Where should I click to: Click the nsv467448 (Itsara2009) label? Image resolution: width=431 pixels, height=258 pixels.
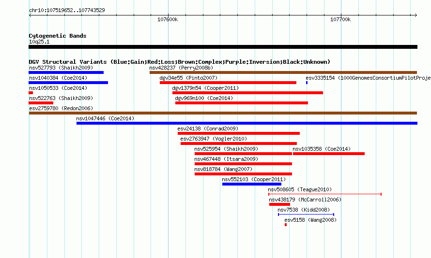point(226,159)
